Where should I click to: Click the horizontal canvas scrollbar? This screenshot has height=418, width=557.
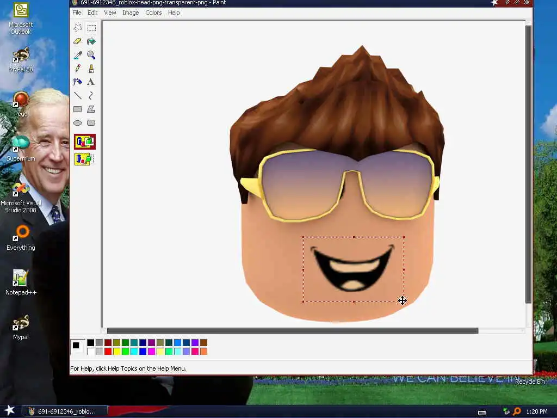pyautogui.click(x=292, y=330)
